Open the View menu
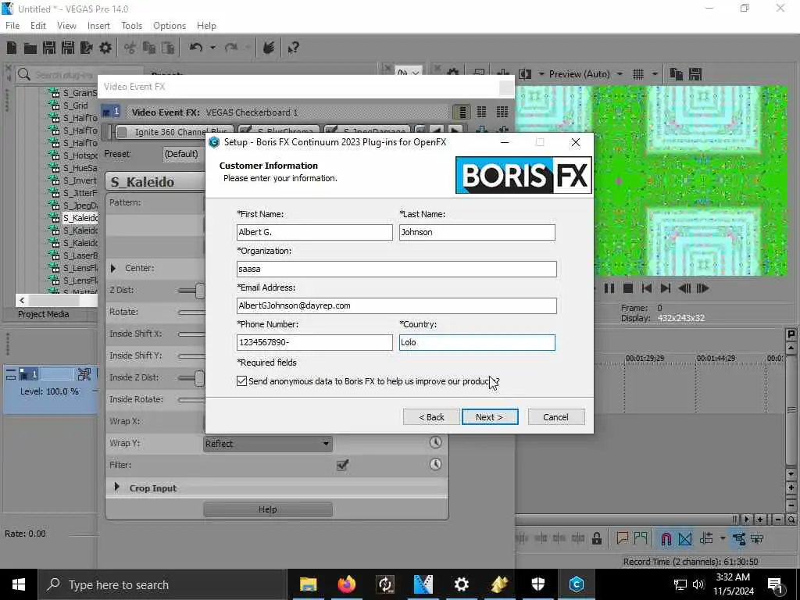Screen dimensions: 800x600 click(x=66, y=26)
